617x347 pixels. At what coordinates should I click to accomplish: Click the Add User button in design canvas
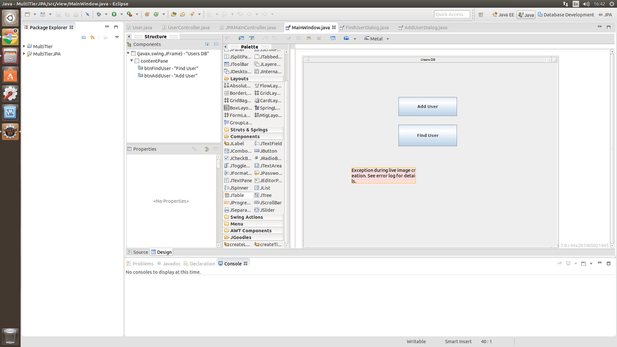427,106
